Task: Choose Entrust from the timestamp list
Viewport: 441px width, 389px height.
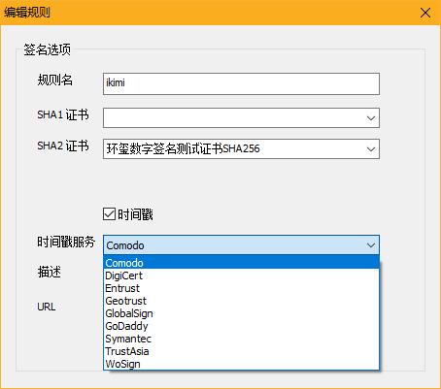Action: tap(241, 288)
